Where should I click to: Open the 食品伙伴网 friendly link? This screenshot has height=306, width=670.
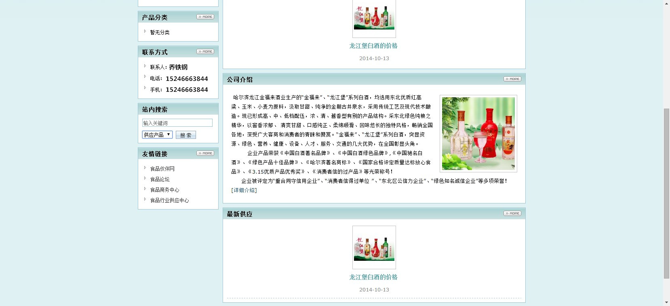162,169
